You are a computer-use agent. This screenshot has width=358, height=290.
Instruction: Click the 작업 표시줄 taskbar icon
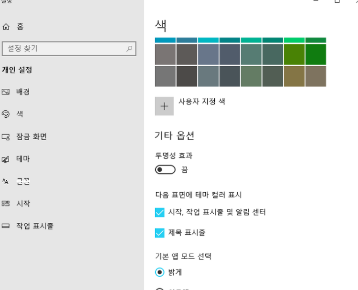coord(6,226)
